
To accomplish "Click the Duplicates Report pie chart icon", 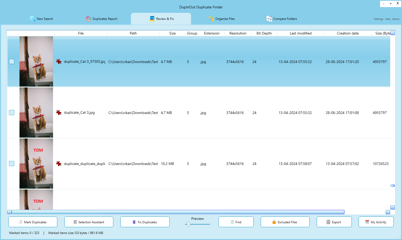I will pos(88,19).
